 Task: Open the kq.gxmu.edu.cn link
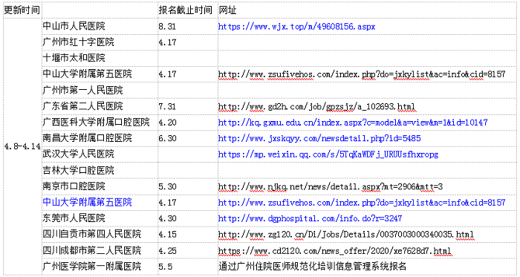[353, 123]
